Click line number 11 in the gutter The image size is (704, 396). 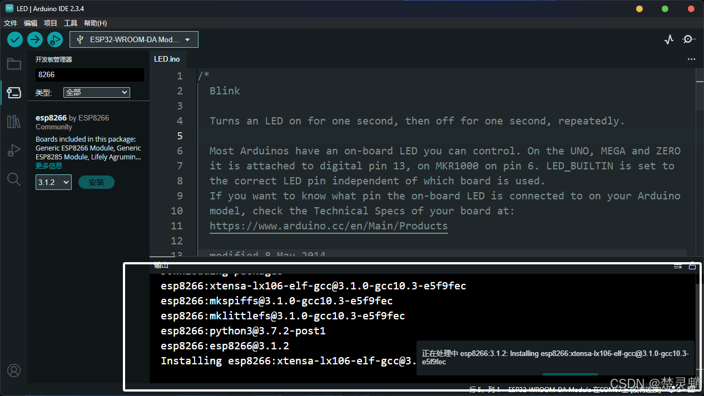click(x=177, y=225)
